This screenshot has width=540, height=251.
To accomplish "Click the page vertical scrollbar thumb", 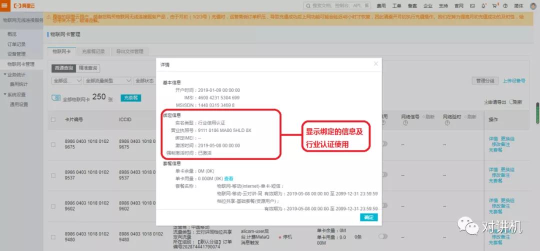I will 537,113.
